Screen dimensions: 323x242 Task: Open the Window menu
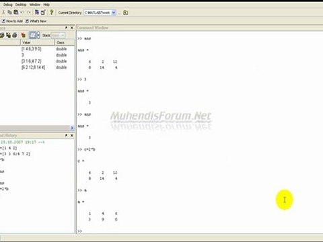(x=35, y=5)
